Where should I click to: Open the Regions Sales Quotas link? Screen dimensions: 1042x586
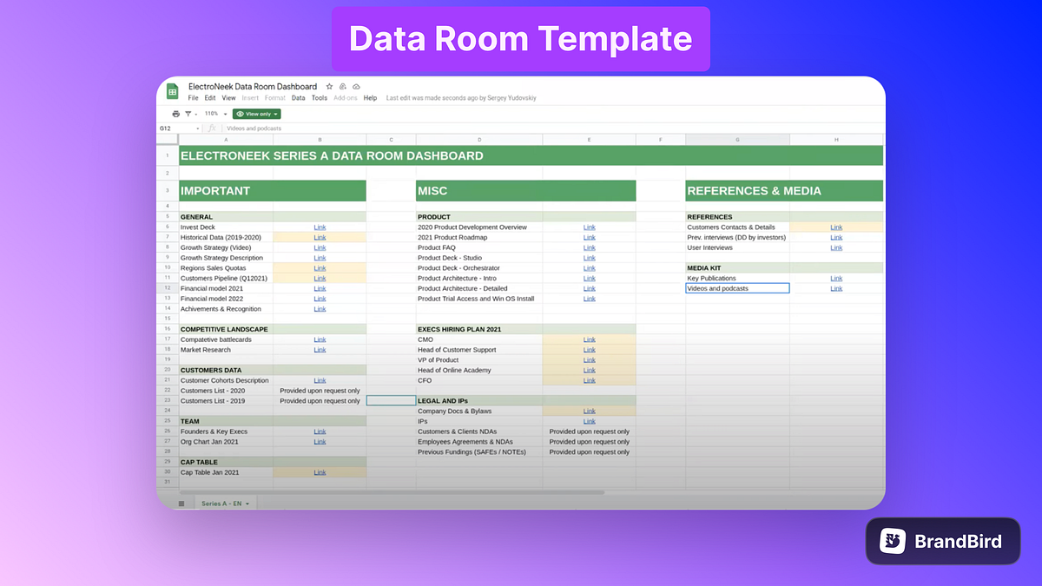coord(320,268)
